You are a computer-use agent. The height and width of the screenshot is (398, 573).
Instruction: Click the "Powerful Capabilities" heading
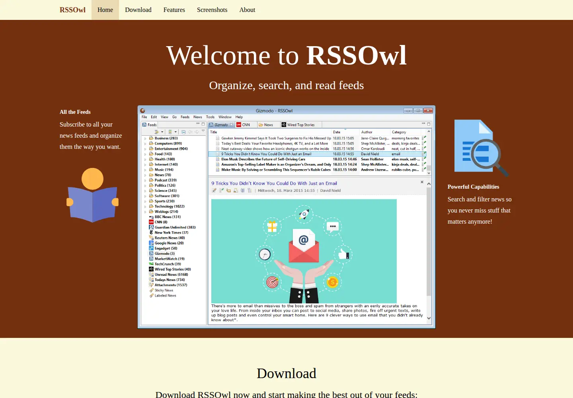[x=473, y=187]
